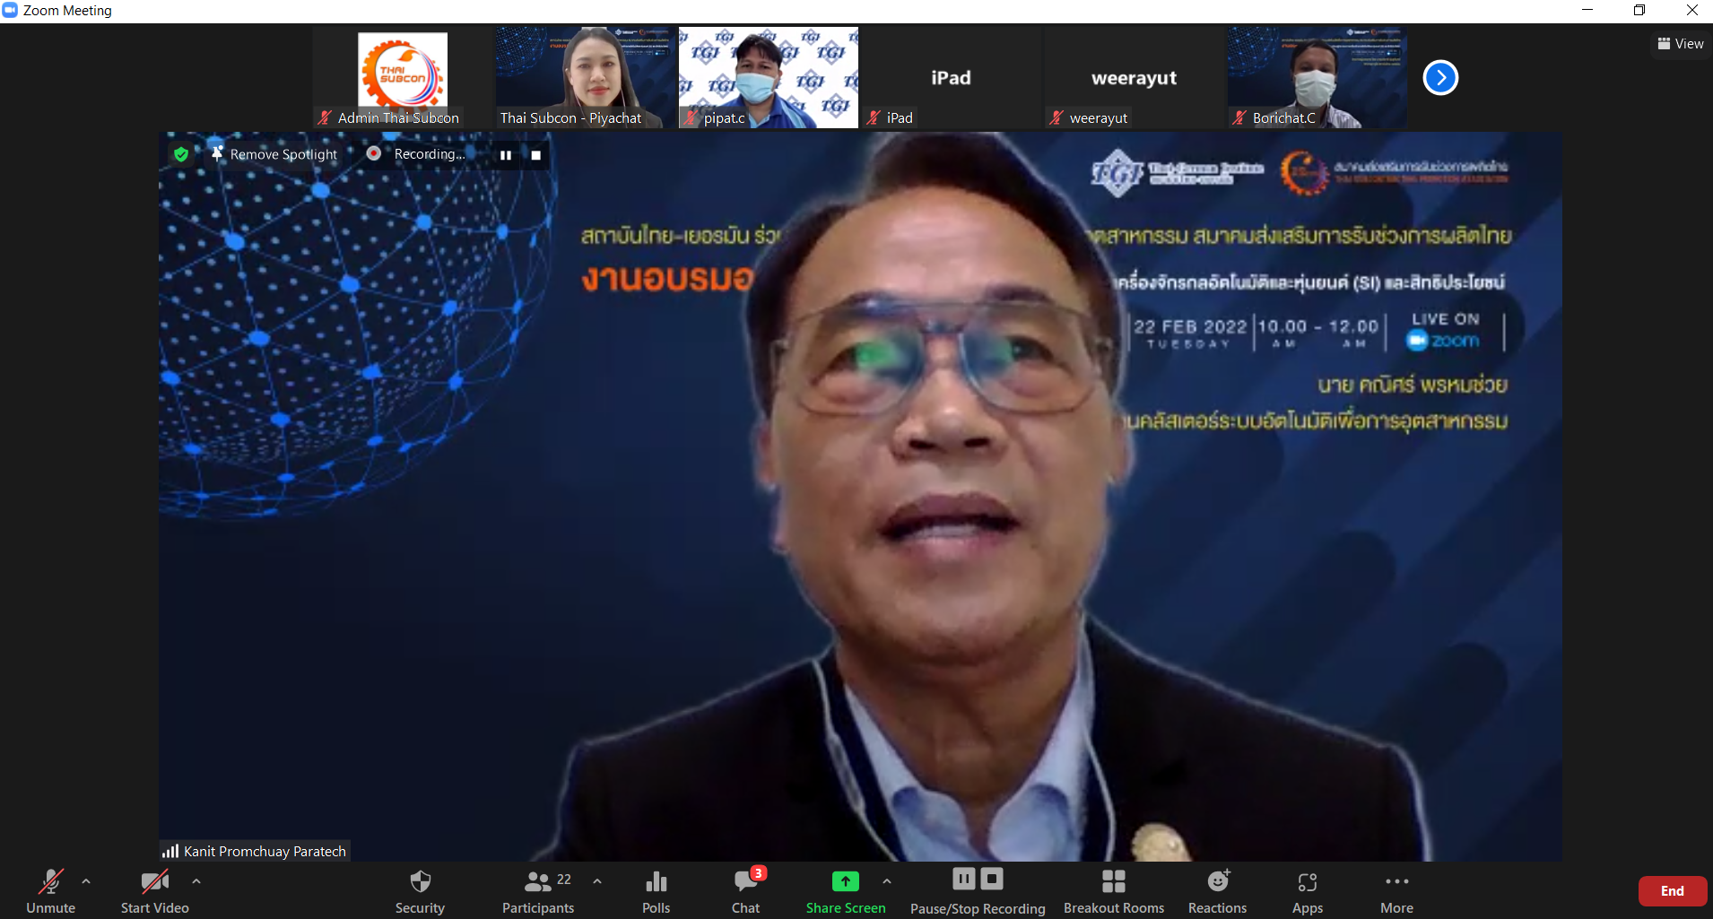Open the More menu

(1396, 891)
